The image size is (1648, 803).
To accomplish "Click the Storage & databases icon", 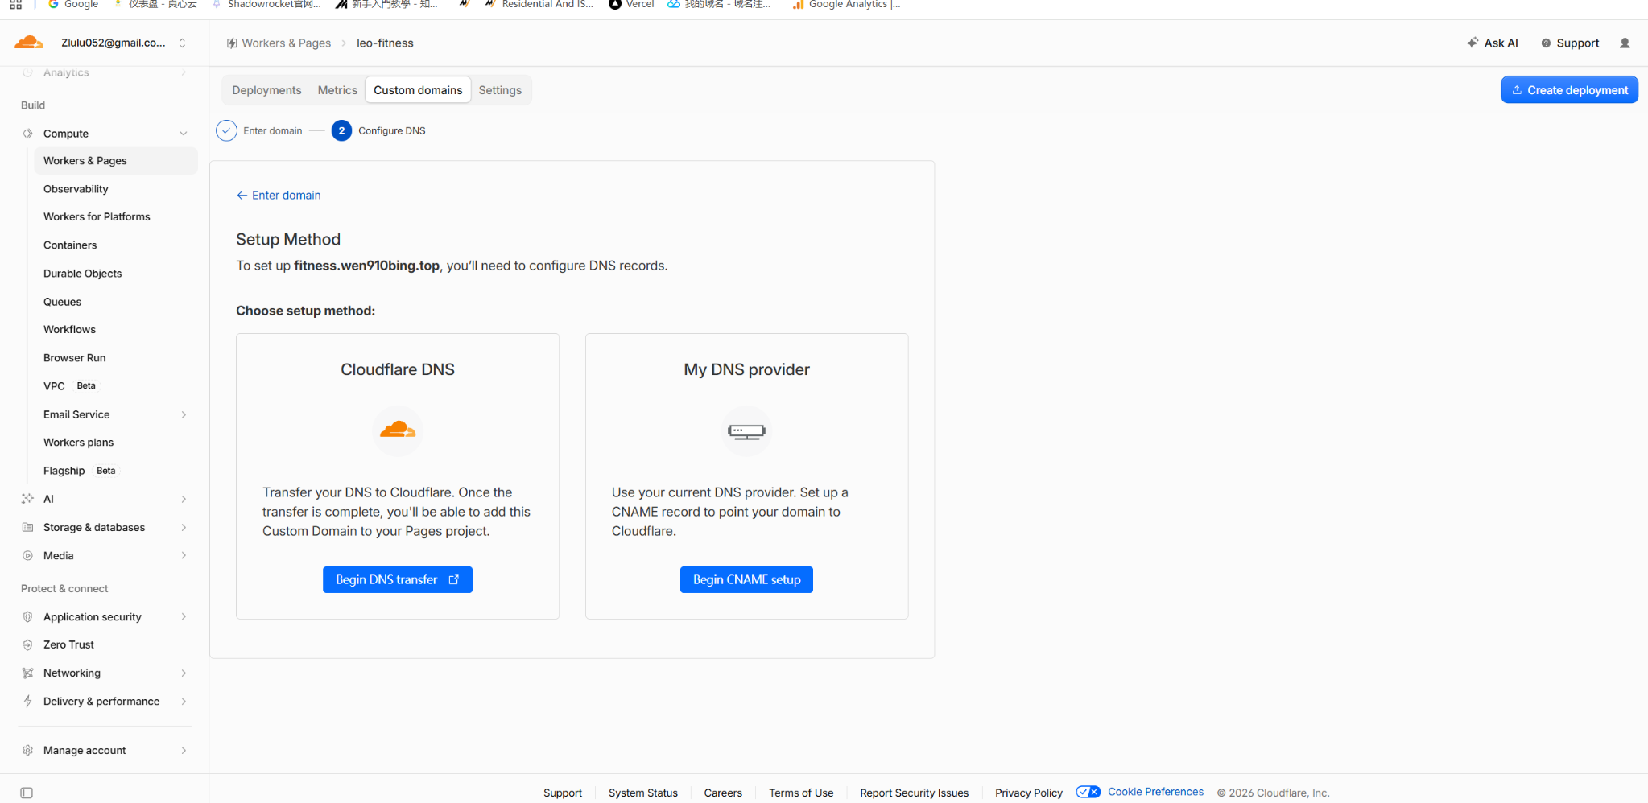I will point(27,527).
